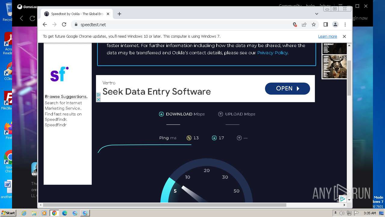View site security lock info
The width and height of the screenshot is (385, 217).
point(76,24)
